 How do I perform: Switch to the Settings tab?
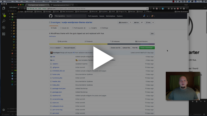(104, 28)
